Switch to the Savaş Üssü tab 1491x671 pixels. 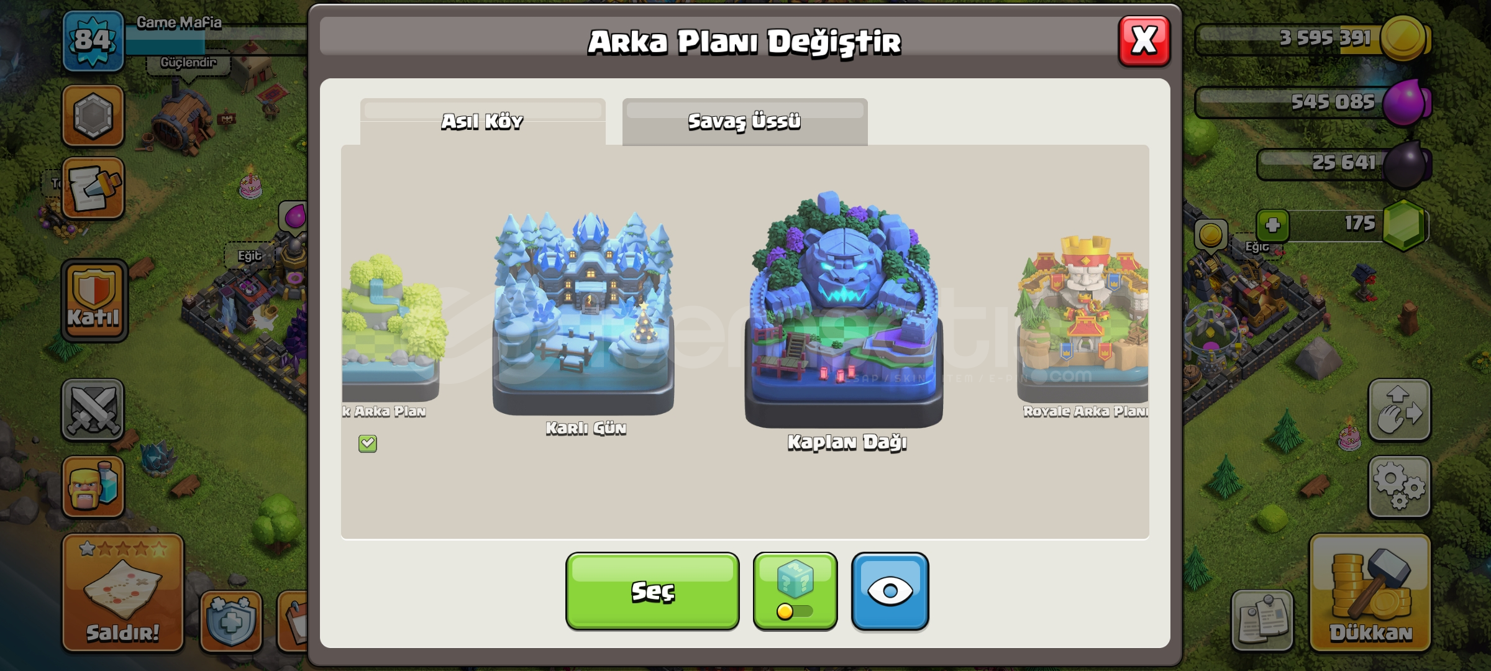pyautogui.click(x=745, y=122)
